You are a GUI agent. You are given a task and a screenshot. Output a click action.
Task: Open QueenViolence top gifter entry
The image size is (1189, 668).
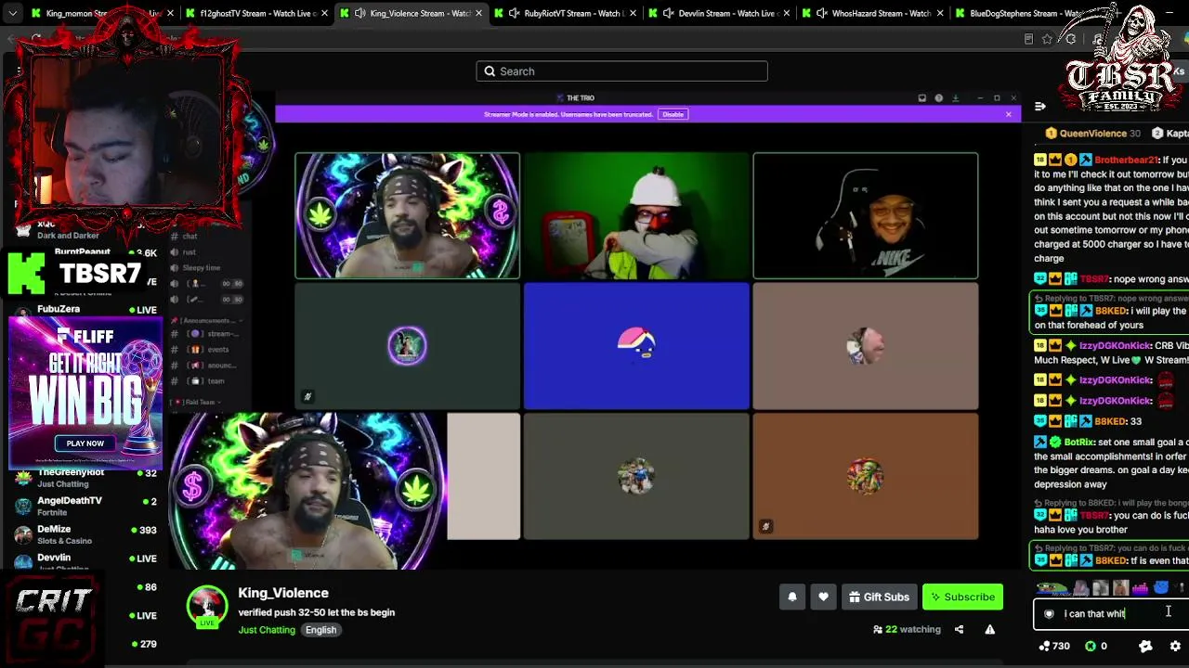pos(1094,134)
